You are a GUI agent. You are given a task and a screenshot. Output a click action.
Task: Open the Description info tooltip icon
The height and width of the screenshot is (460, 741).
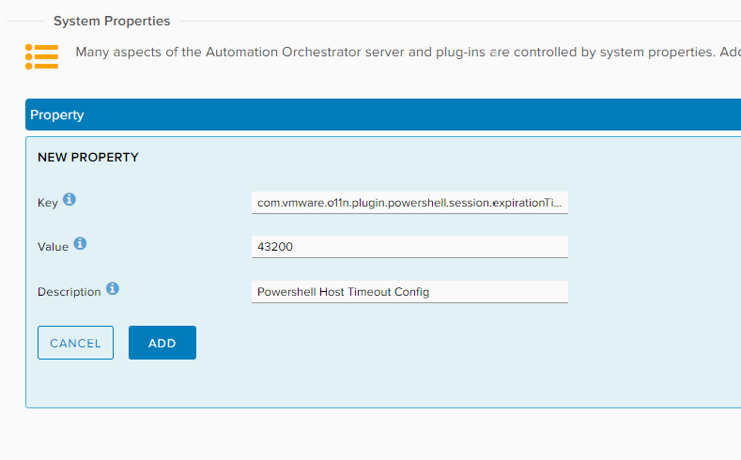[x=113, y=289]
